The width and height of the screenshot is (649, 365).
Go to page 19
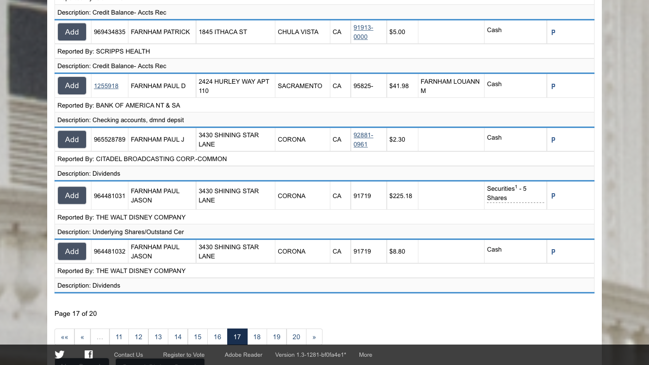(x=277, y=337)
